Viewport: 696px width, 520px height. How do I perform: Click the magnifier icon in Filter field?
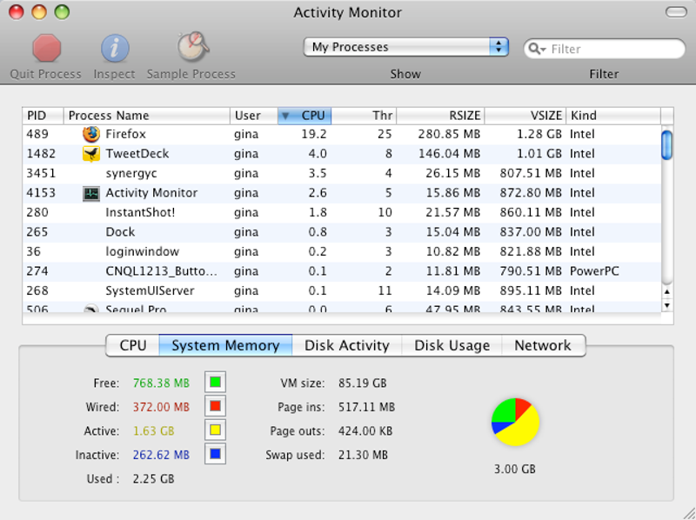coord(537,49)
